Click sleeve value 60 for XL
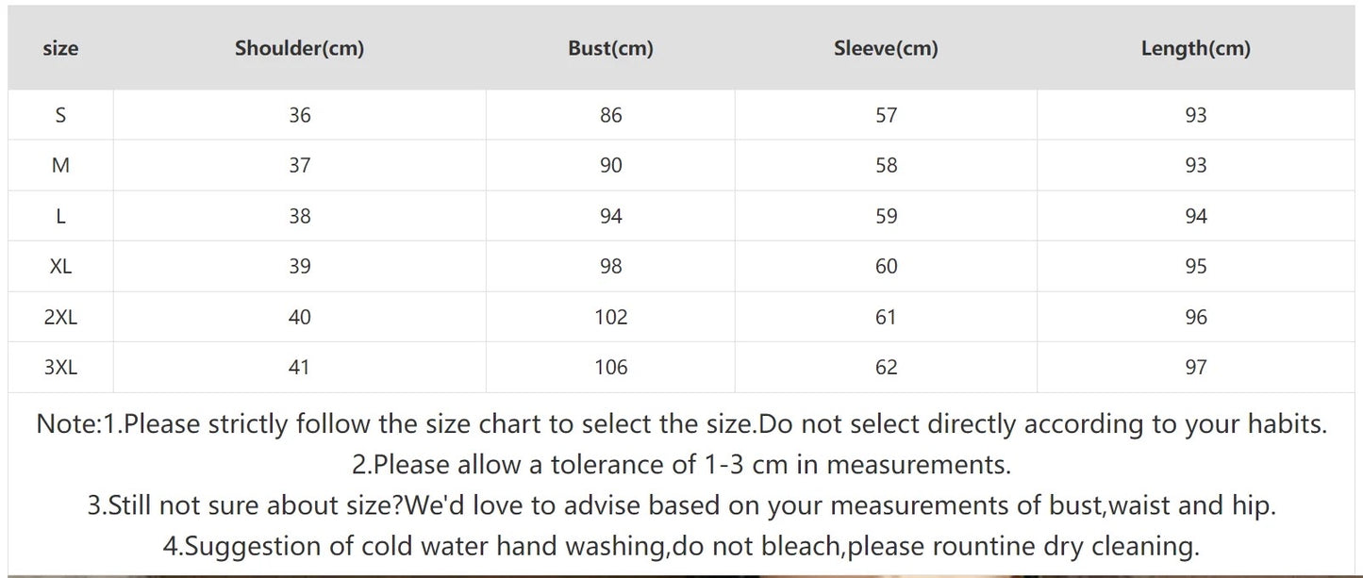Viewport: 1363px width, 578px height. tap(886, 266)
